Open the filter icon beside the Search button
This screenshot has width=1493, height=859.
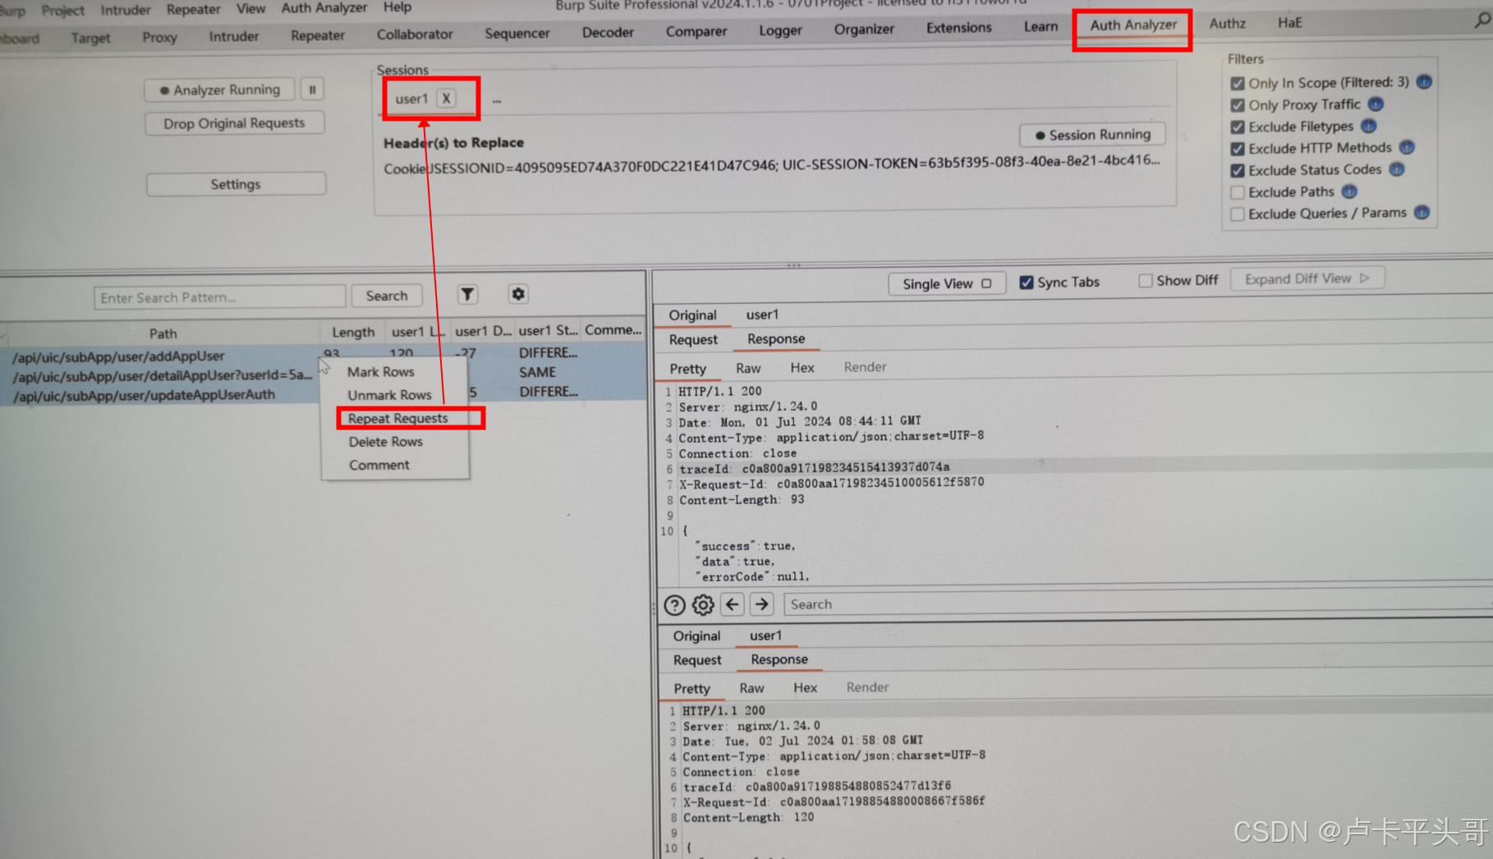[467, 294]
